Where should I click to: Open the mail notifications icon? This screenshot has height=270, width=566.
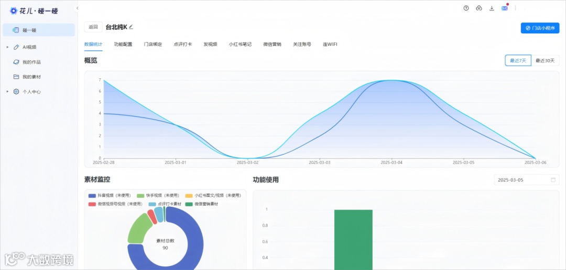pyautogui.click(x=504, y=8)
